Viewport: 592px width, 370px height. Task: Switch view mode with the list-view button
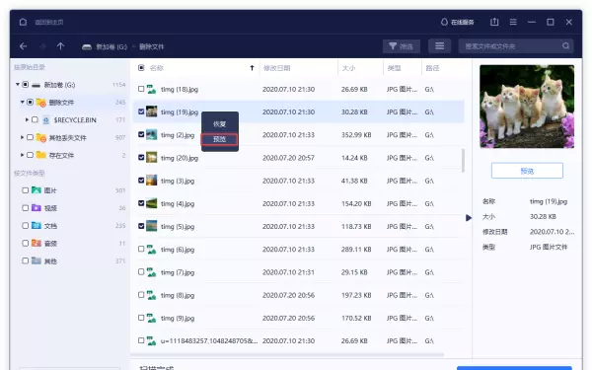(439, 46)
